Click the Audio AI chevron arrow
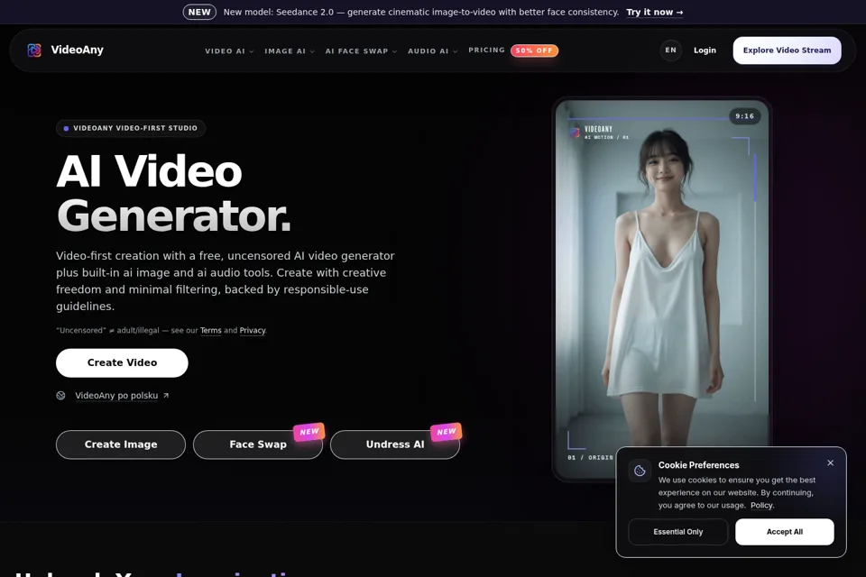866x577 pixels. (x=455, y=51)
